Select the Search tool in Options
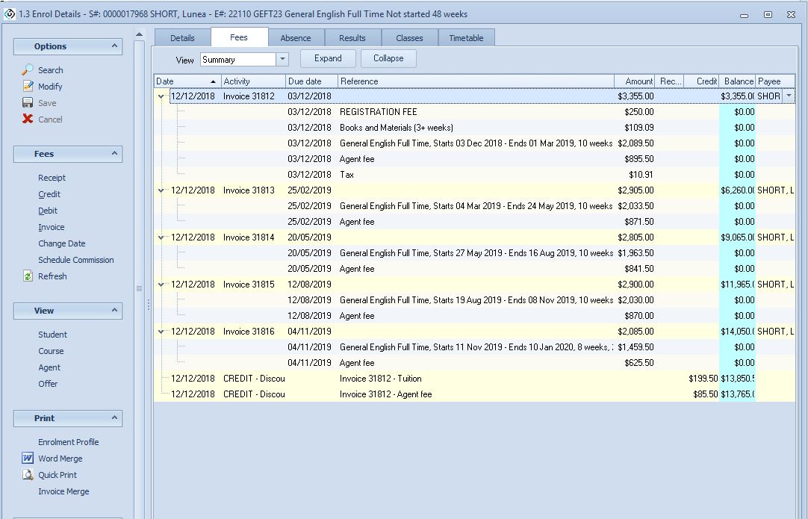The image size is (808, 519). coord(52,69)
